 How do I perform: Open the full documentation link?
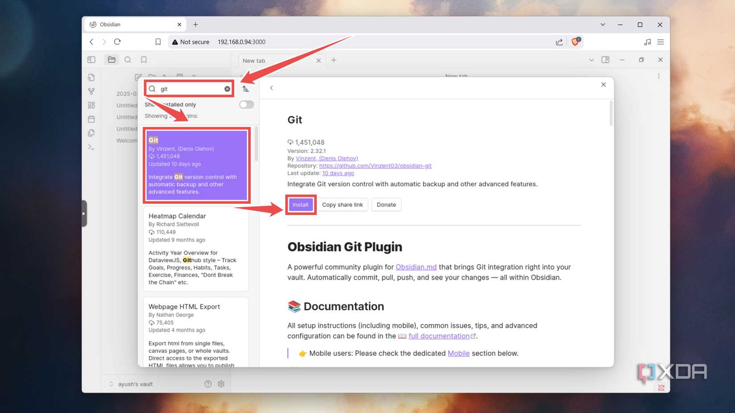[439, 336]
